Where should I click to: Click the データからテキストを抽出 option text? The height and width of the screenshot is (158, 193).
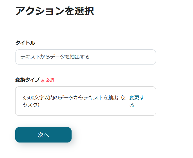click(x=87, y=98)
